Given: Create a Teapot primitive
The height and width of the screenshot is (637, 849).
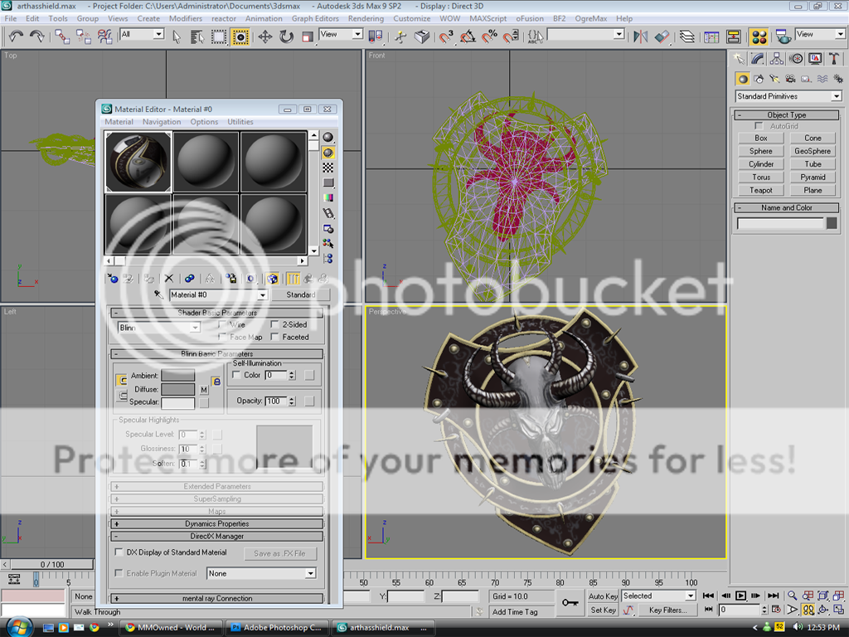Looking at the screenshot, I should pos(761,190).
